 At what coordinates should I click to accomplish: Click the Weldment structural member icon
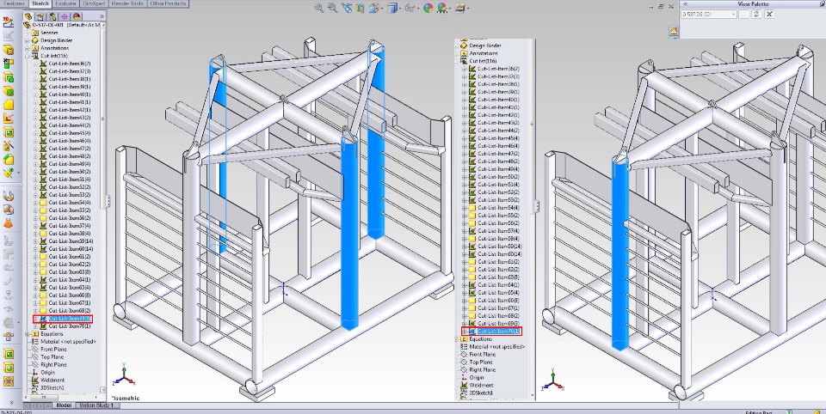pyautogui.click(x=8, y=50)
